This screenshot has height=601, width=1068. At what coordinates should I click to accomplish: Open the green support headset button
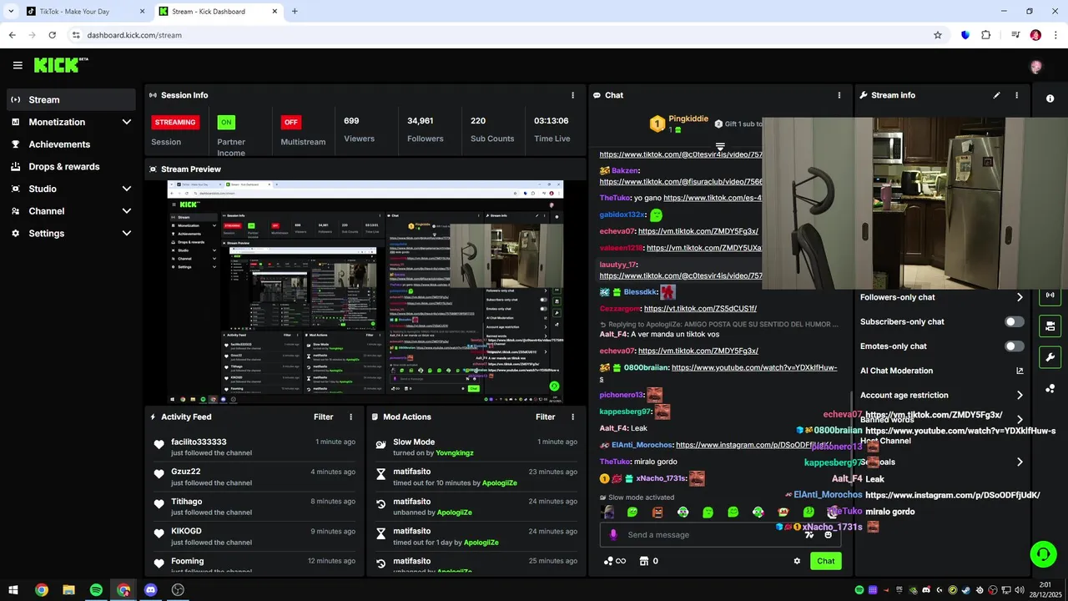[1043, 553]
